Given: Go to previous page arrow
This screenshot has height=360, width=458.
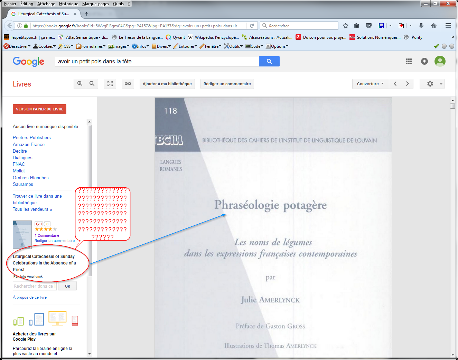Looking at the screenshot, I should click(x=395, y=84).
